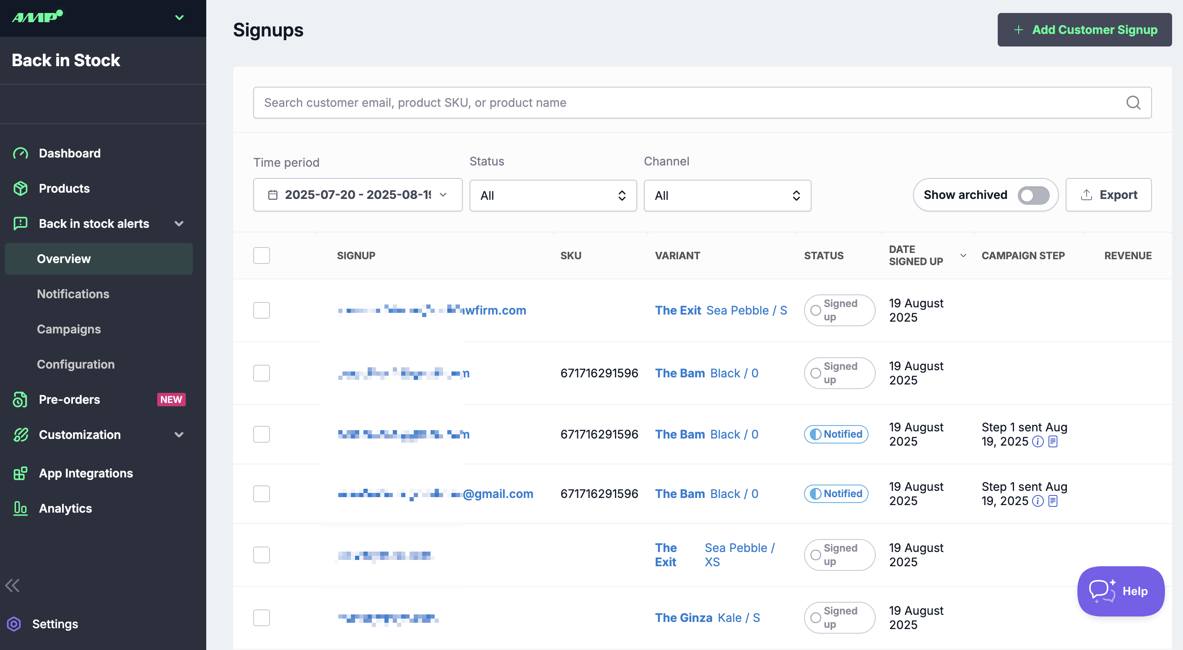Open the Status filter dropdown
Image resolution: width=1183 pixels, height=650 pixels.
tap(553, 196)
